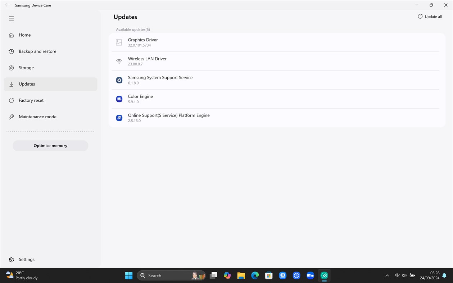Click the Backup and restore clock icon
The height and width of the screenshot is (283, 453).
click(x=11, y=51)
